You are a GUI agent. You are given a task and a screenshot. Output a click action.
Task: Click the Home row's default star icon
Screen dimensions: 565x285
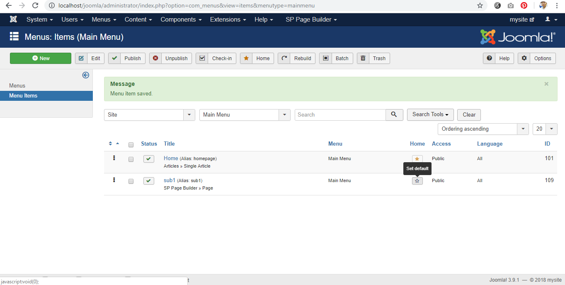[x=417, y=159]
